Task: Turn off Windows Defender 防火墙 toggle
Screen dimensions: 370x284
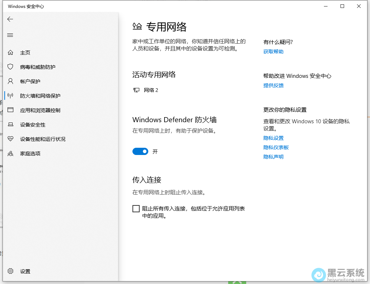Action: click(140, 152)
